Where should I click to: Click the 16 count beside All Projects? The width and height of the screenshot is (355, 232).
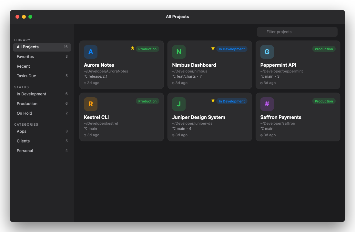[66, 47]
